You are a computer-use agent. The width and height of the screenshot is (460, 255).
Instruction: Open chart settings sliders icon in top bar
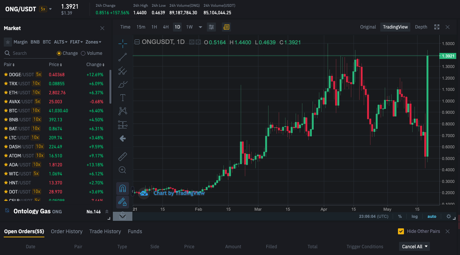(x=211, y=27)
